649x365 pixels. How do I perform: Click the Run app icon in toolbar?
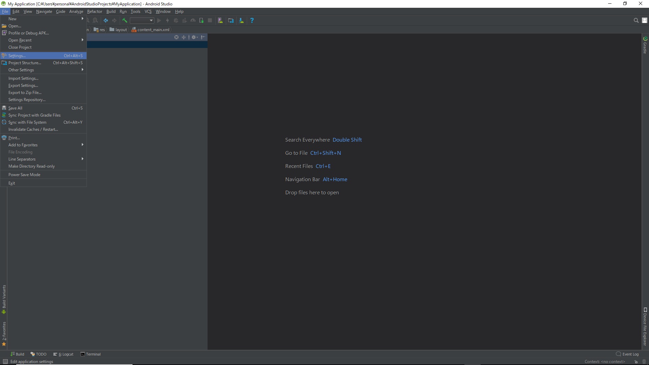(159, 21)
